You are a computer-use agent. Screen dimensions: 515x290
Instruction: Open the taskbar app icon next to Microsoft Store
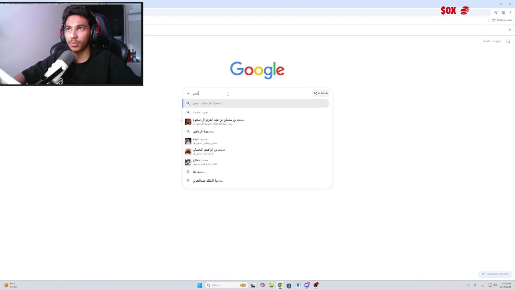[x=298, y=285]
